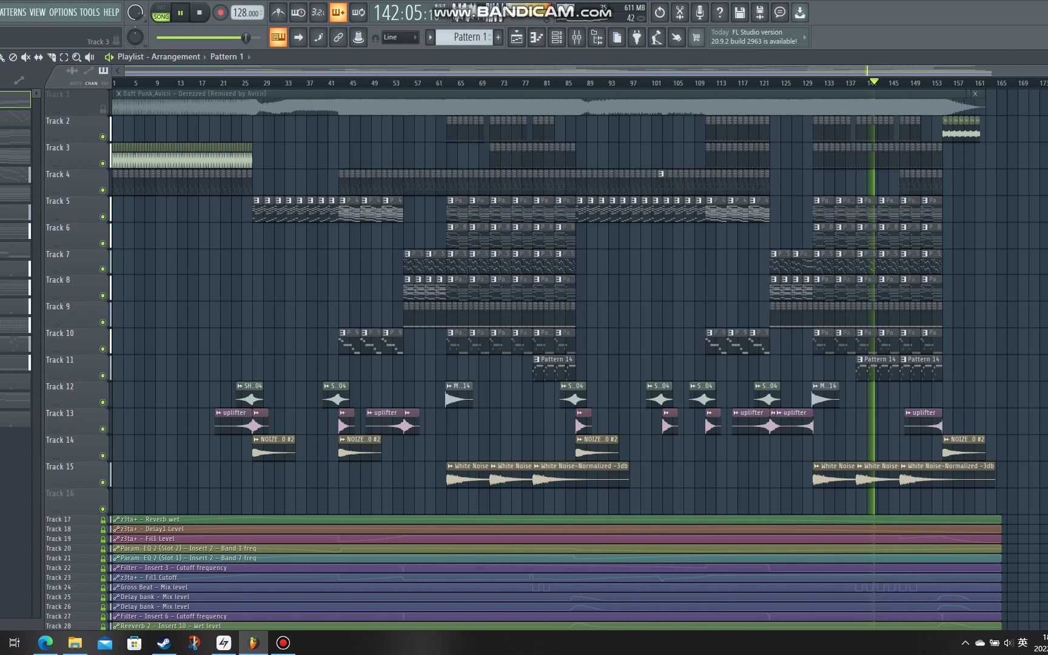Stop playback with the stop button

tap(200, 12)
